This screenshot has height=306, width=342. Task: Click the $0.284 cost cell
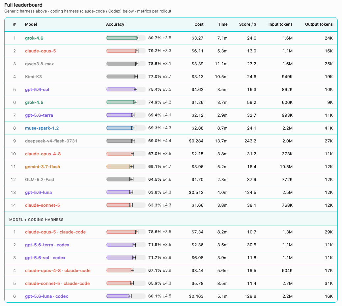point(196,141)
